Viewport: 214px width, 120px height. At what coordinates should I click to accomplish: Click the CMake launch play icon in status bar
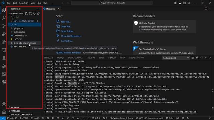click(188, 118)
